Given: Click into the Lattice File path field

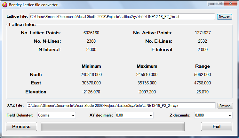Looking at the screenshot, I should point(122,17).
